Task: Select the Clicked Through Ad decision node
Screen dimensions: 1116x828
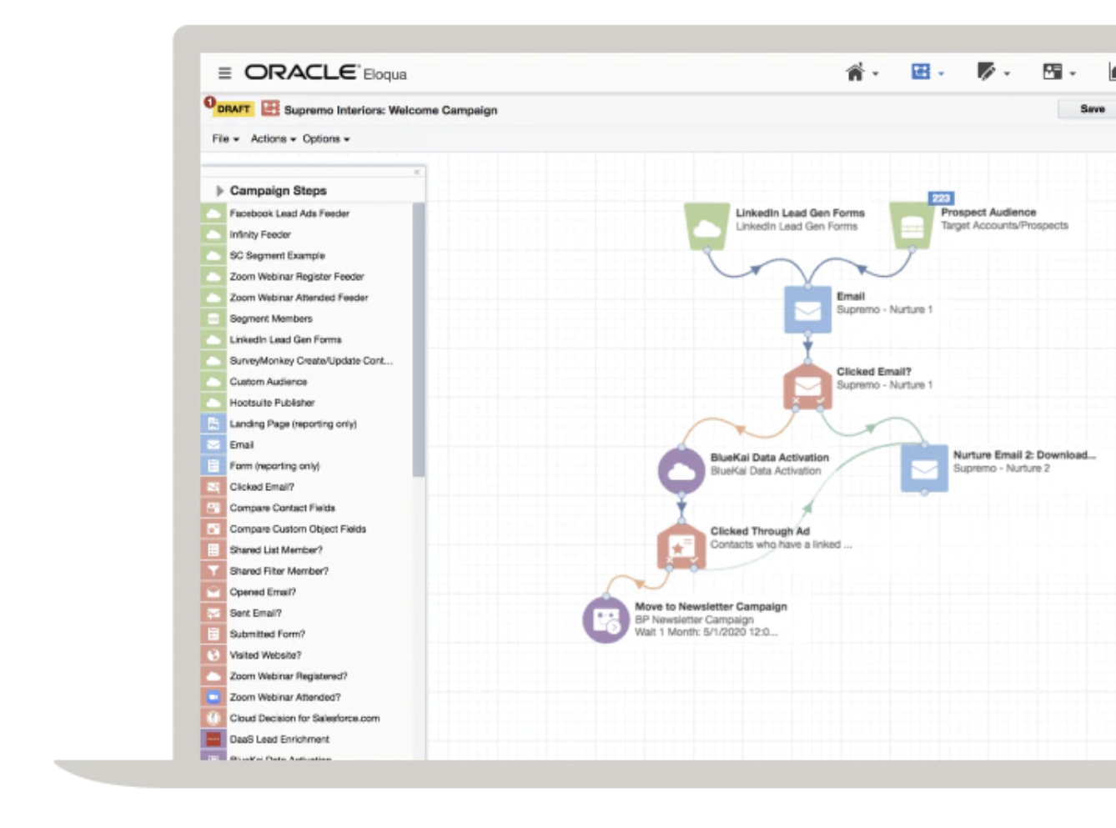Action: [681, 546]
